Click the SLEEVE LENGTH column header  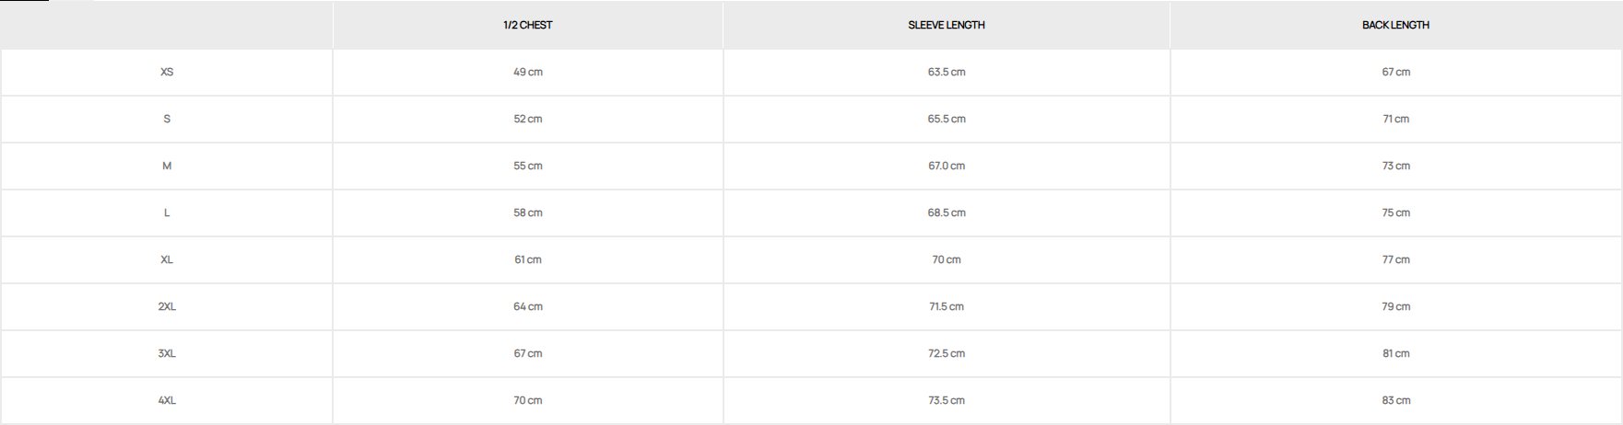click(947, 25)
